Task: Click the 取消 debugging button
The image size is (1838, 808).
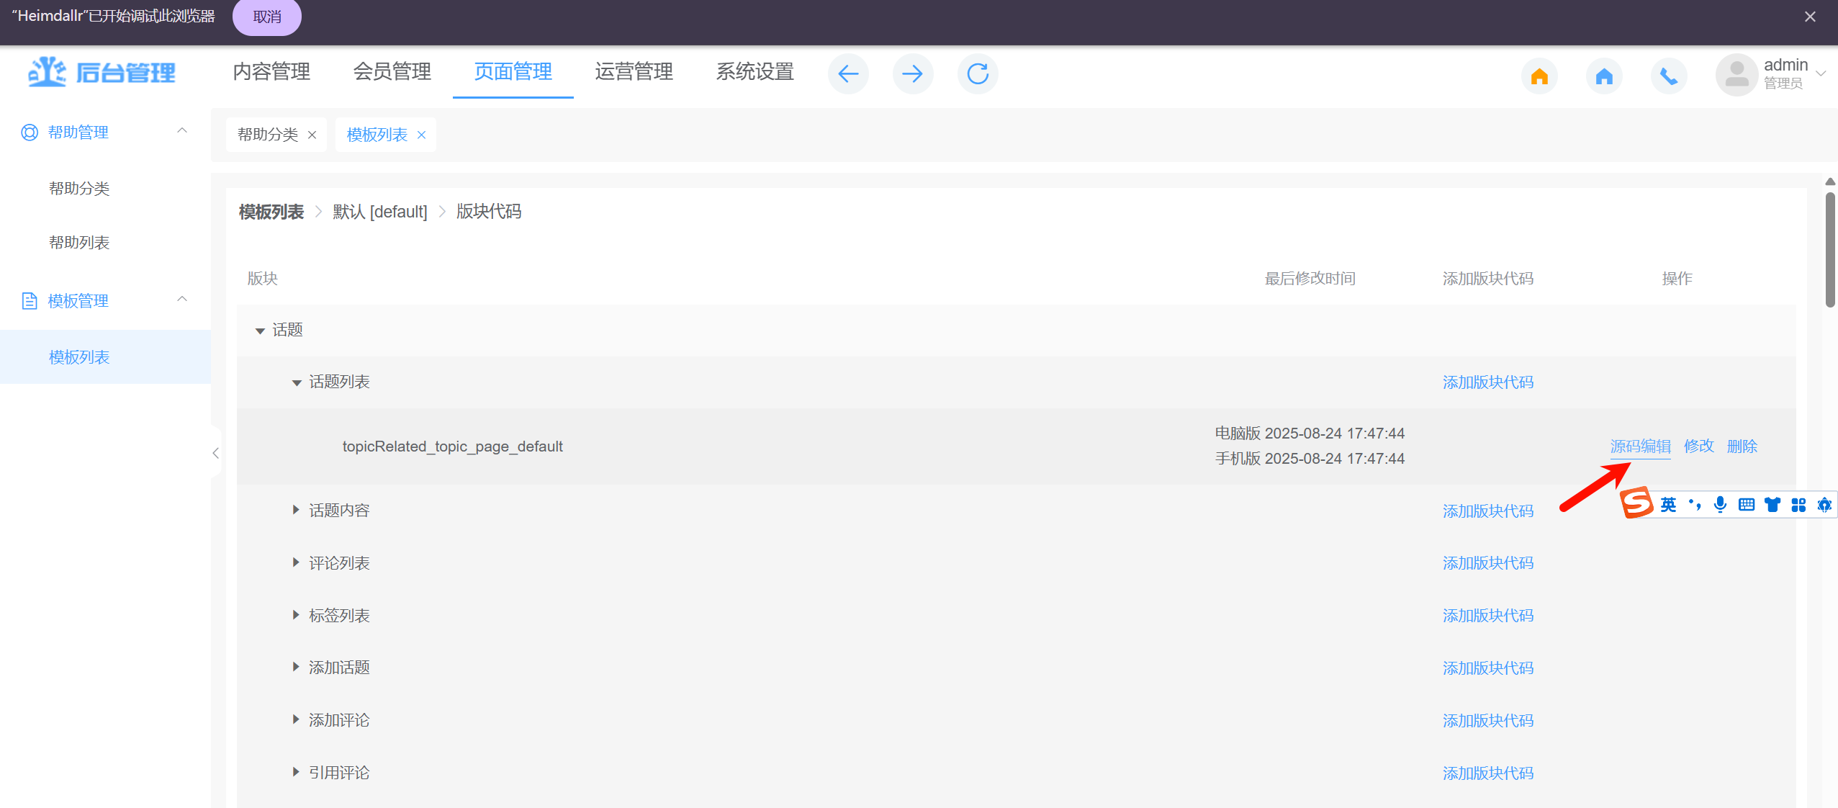Action: tap(267, 17)
